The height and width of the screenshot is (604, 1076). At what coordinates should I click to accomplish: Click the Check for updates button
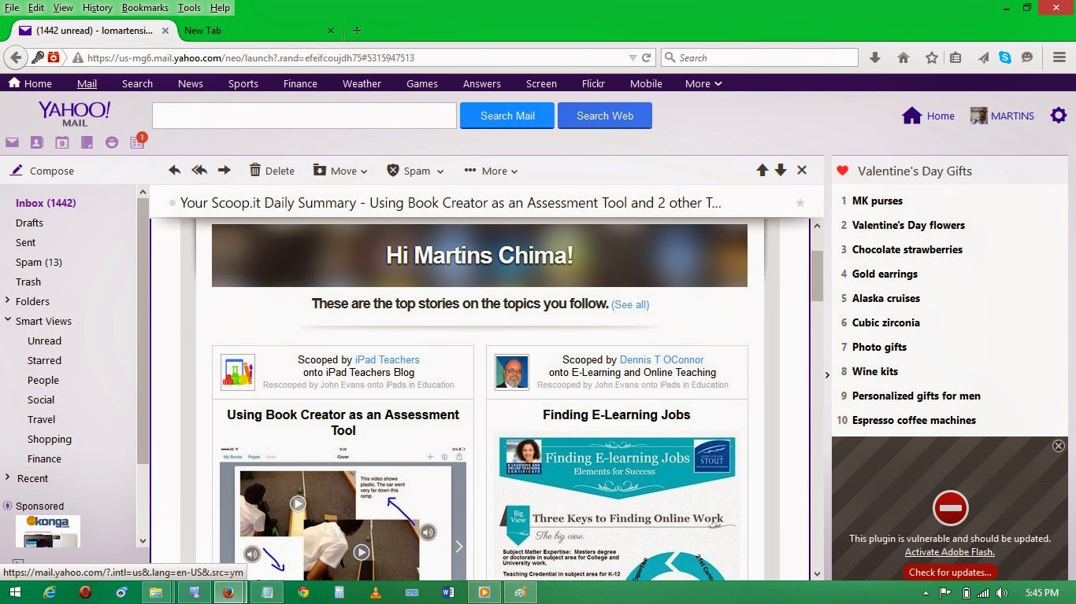[x=950, y=572]
